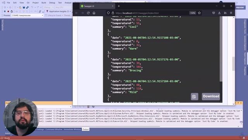This screenshot has height=140, width=248.
Task: Open the View menu
Action: pyautogui.click(x=22, y=3)
